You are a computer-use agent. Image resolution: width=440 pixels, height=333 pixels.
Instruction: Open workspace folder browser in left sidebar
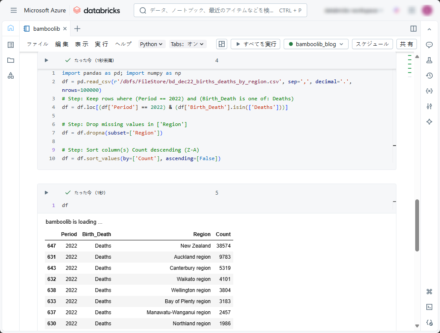(x=11, y=60)
